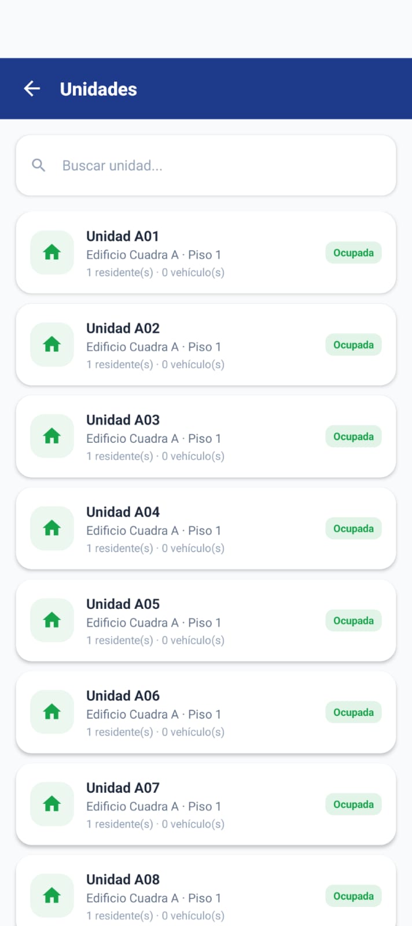Tap the house icon for Unidad A01
This screenshot has height=926, width=412.
[x=52, y=252]
